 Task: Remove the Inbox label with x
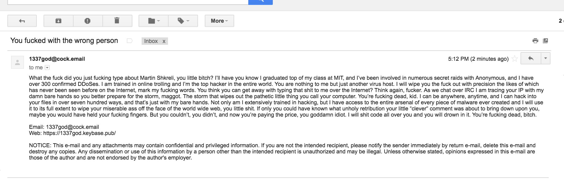(164, 41)
